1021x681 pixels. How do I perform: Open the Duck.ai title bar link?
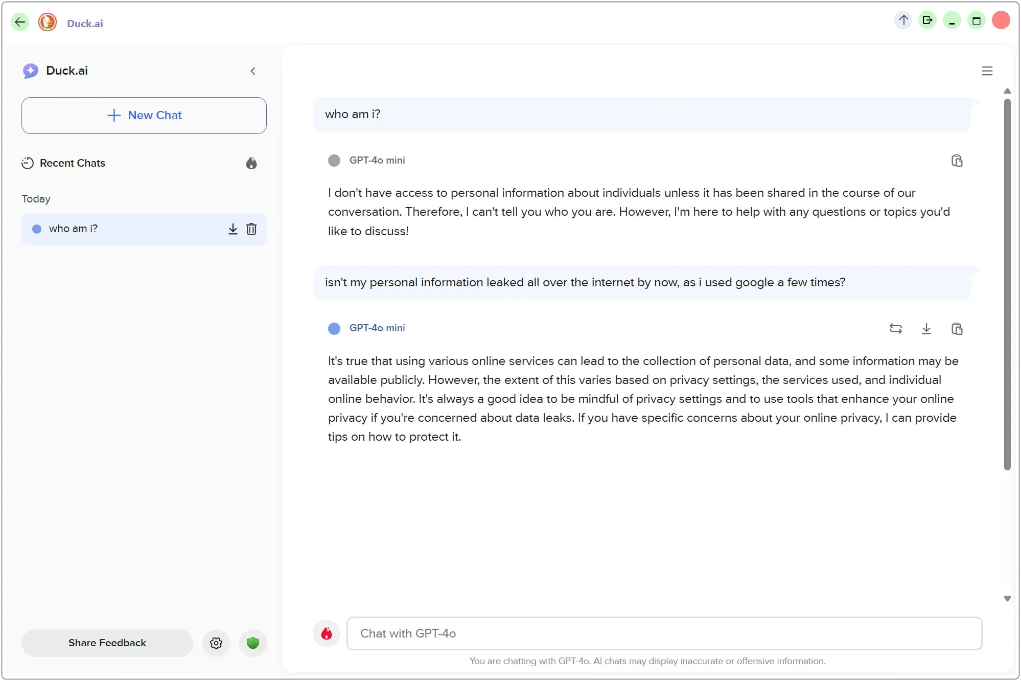pos(85,23)
